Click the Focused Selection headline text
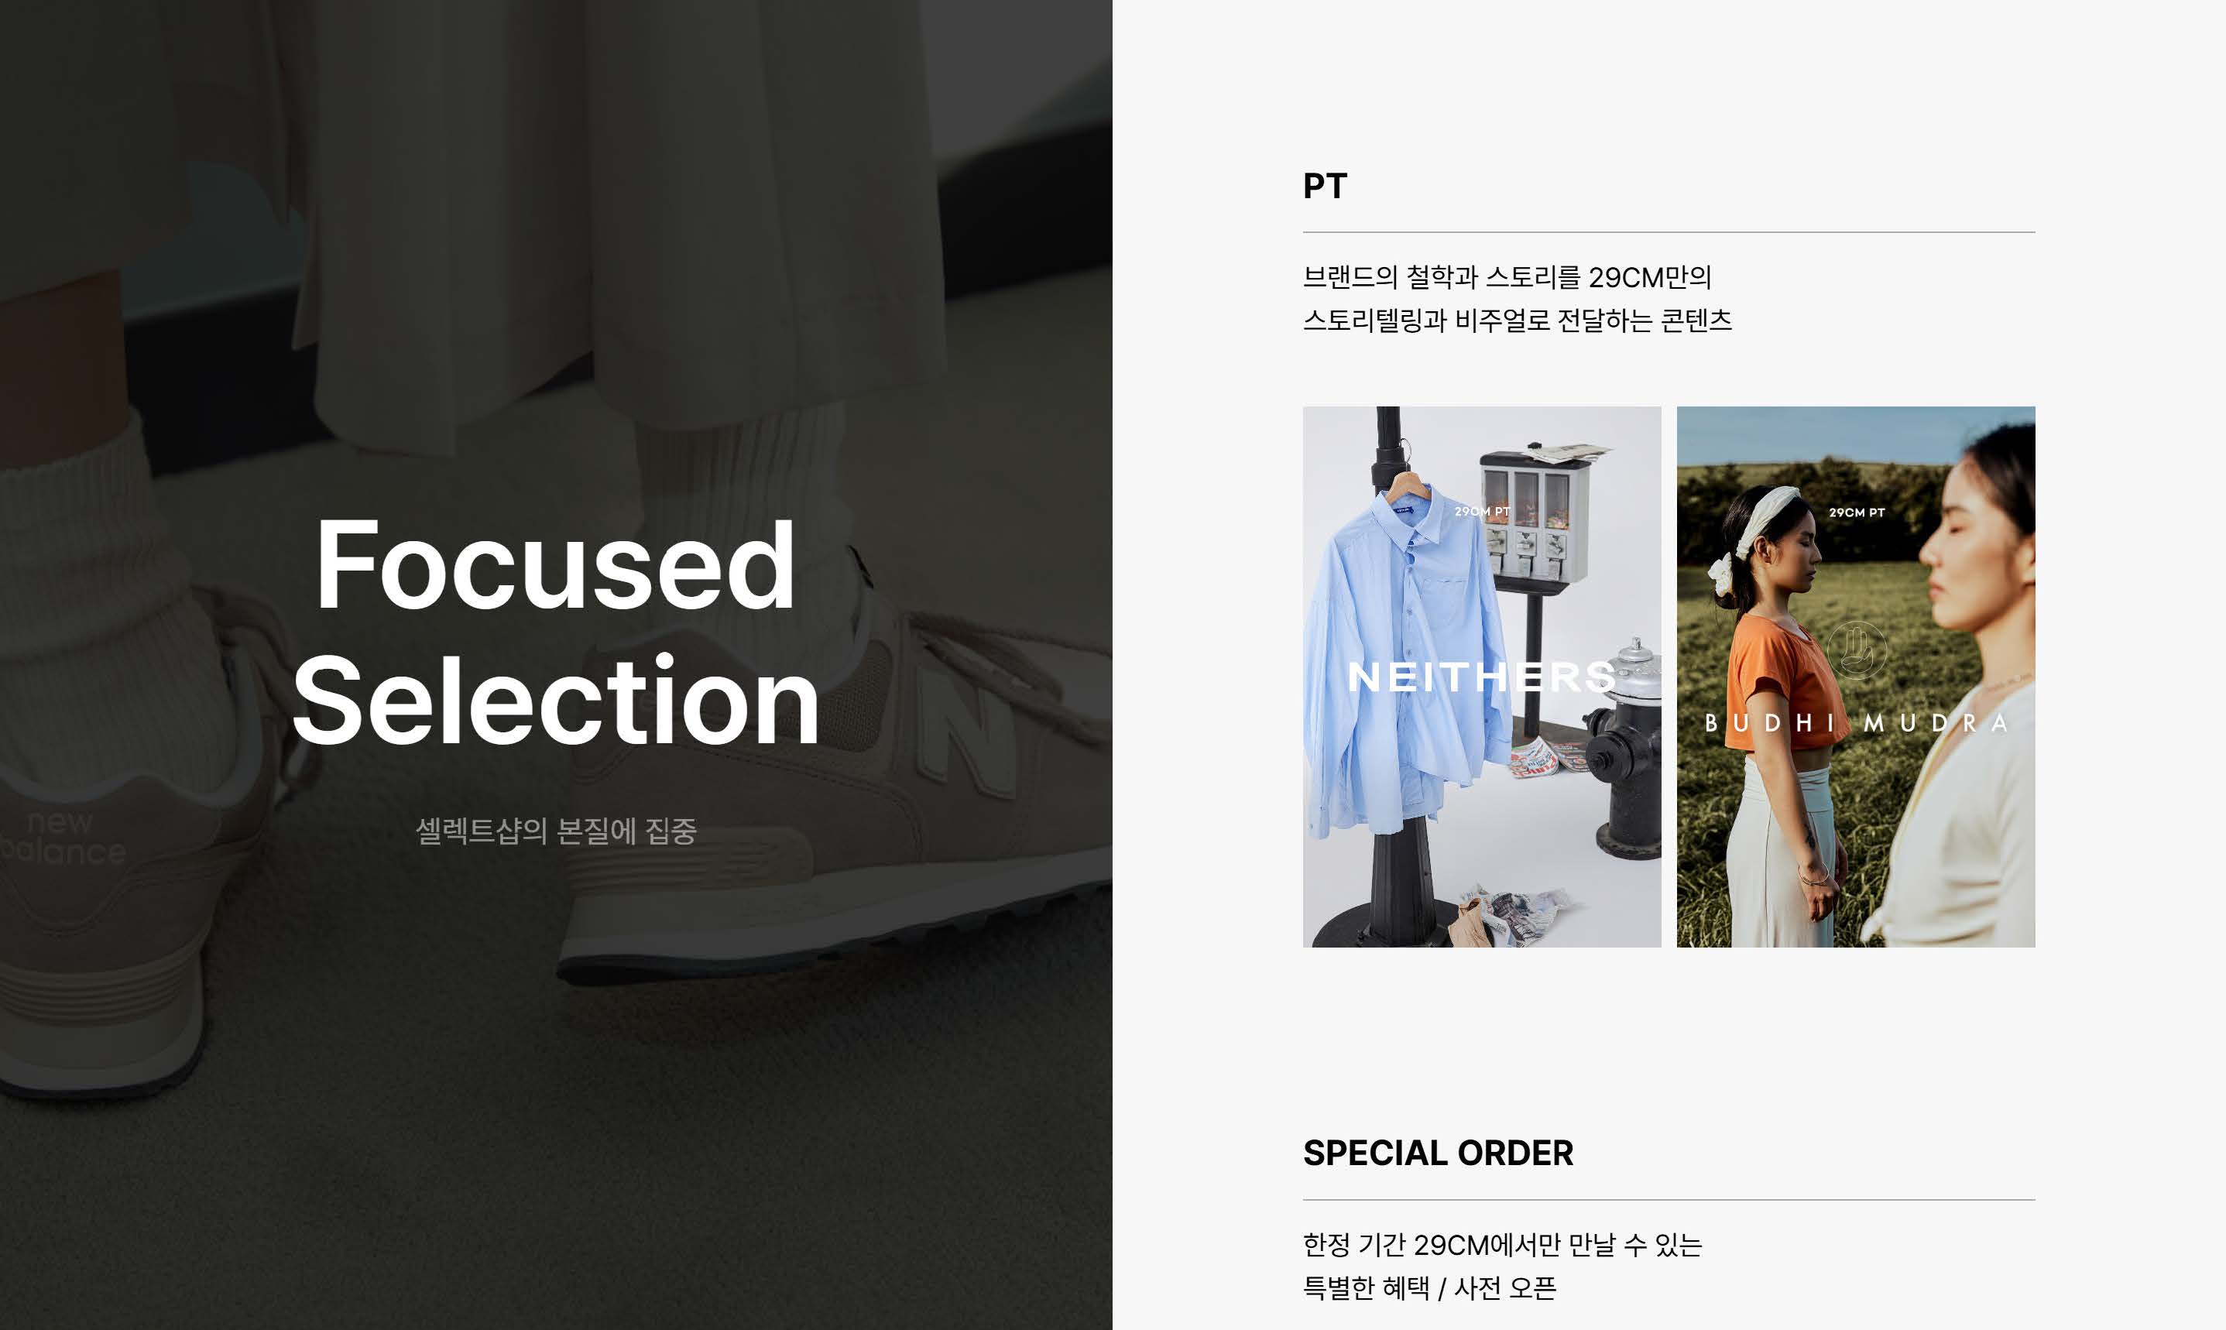 coord(556,632)
